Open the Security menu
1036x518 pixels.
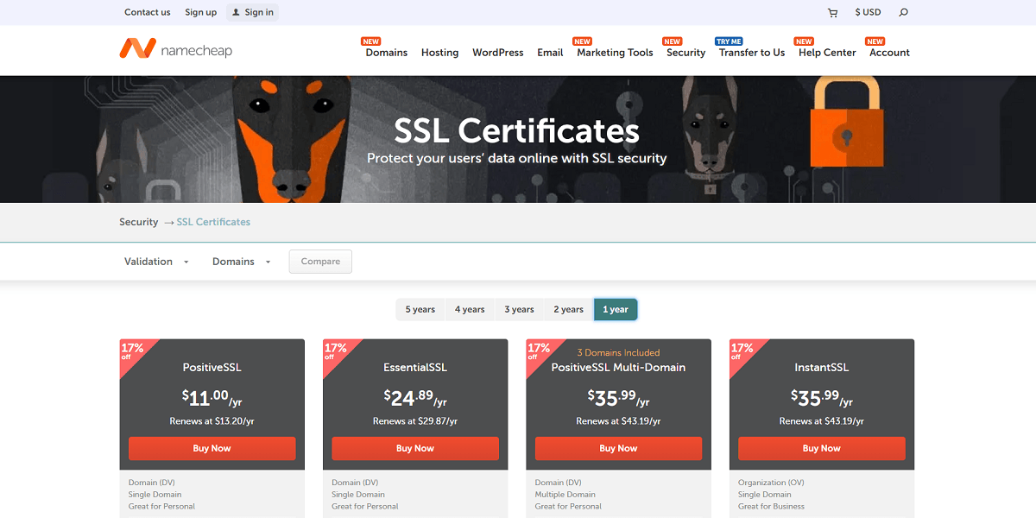coord(686,53)
